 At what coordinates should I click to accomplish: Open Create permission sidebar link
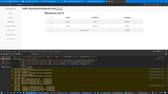(x=10, y=26)
